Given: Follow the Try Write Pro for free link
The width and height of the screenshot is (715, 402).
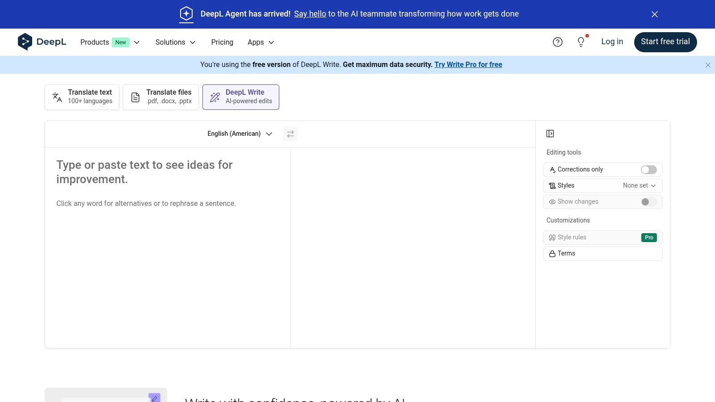Looking at the screenshot, I should point(468,65).
